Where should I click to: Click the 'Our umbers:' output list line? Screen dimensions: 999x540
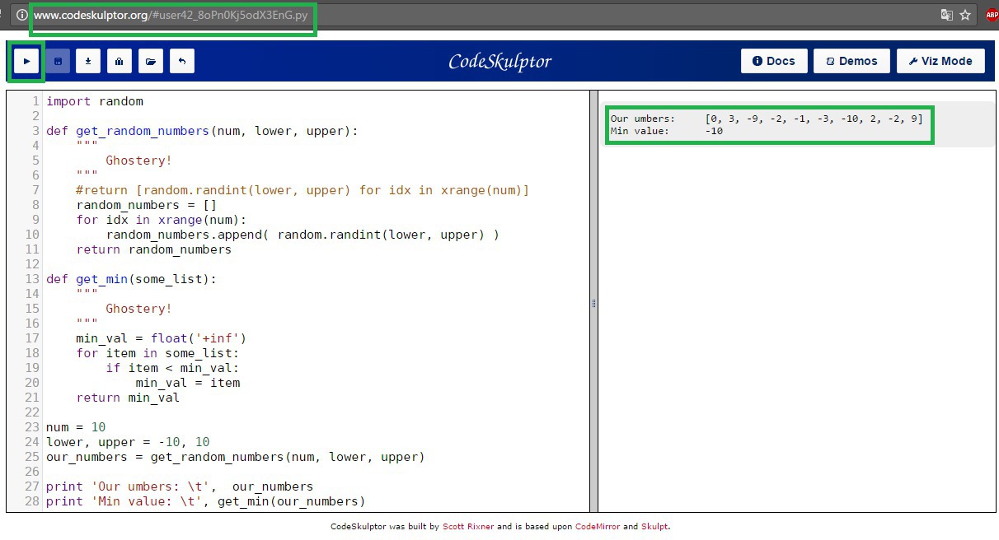pyautogui.click(x=767, y=119)
